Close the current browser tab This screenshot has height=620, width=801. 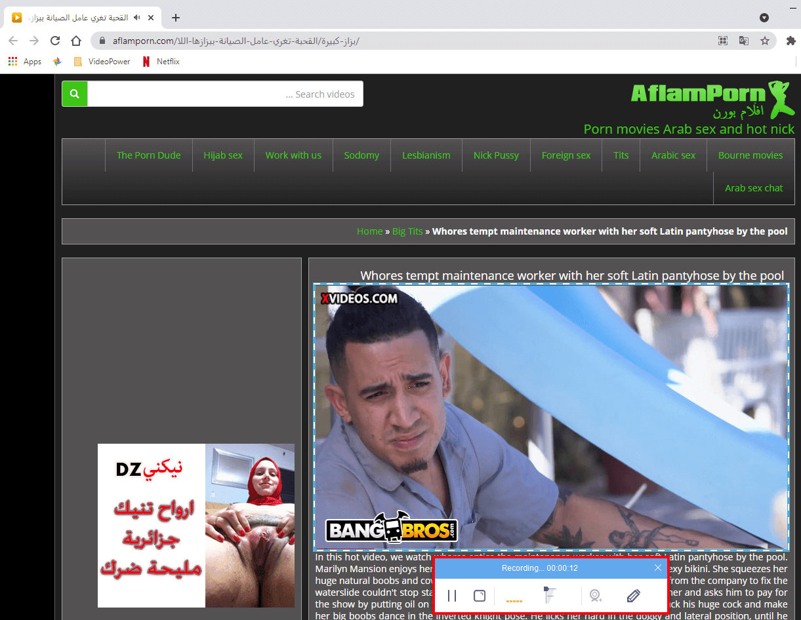(x=150, y=18)
